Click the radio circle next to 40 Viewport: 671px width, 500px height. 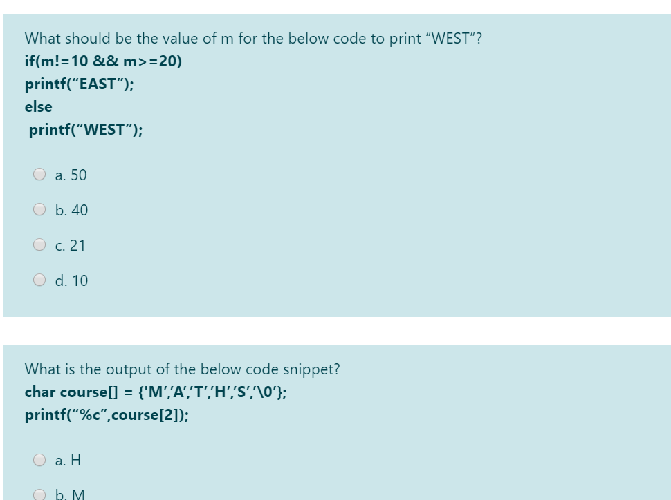(40, 210)
